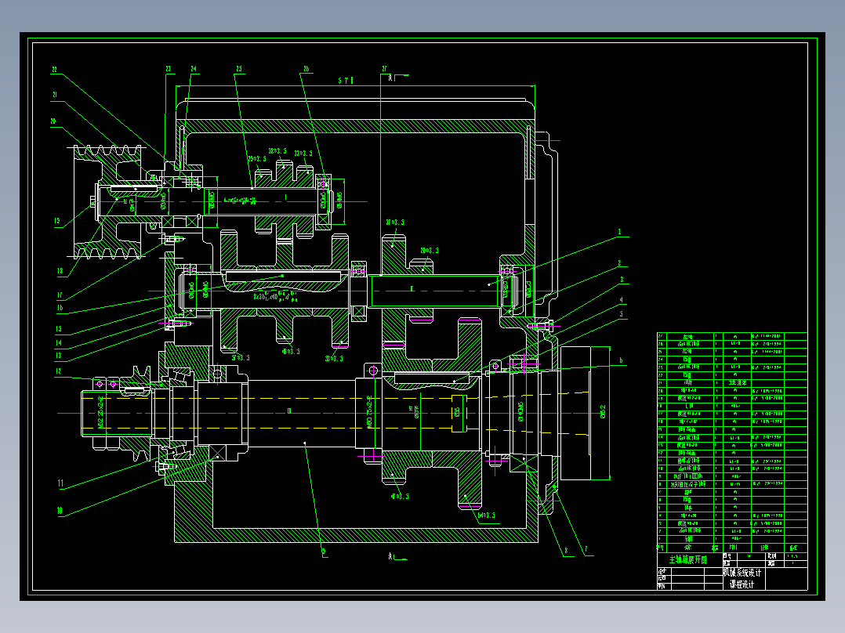This screenshot has width=845, height=633.
Task: Select part callout number 25
Action: [x=239, y=69]
